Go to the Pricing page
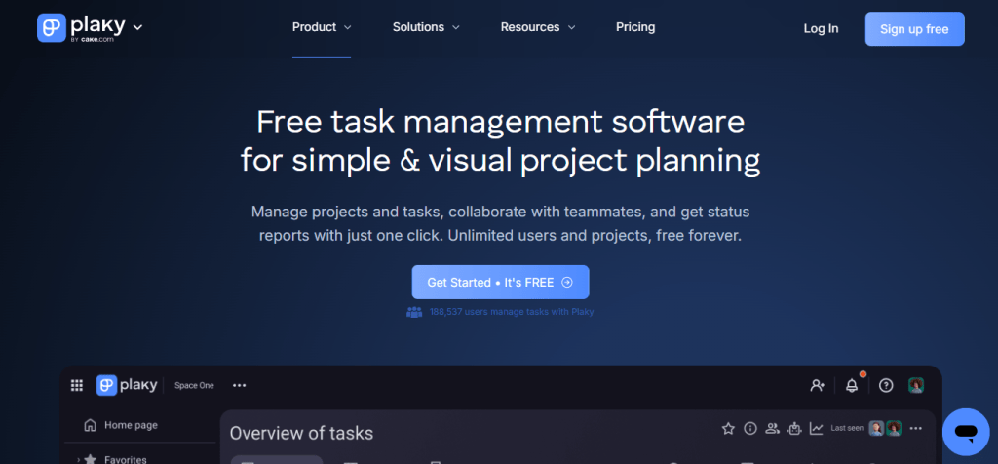This screenshot has width=998, height=464. [635, 27]
